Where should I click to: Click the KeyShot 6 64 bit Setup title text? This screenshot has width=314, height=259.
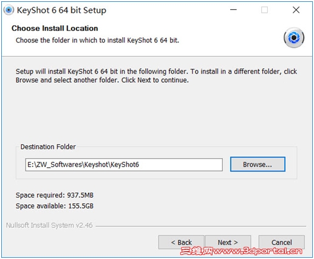coord(61,10)
